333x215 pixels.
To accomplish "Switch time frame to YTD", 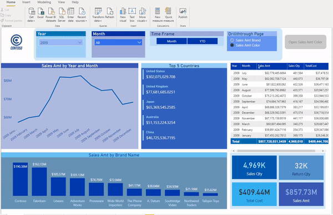I will tap(203, 41).
